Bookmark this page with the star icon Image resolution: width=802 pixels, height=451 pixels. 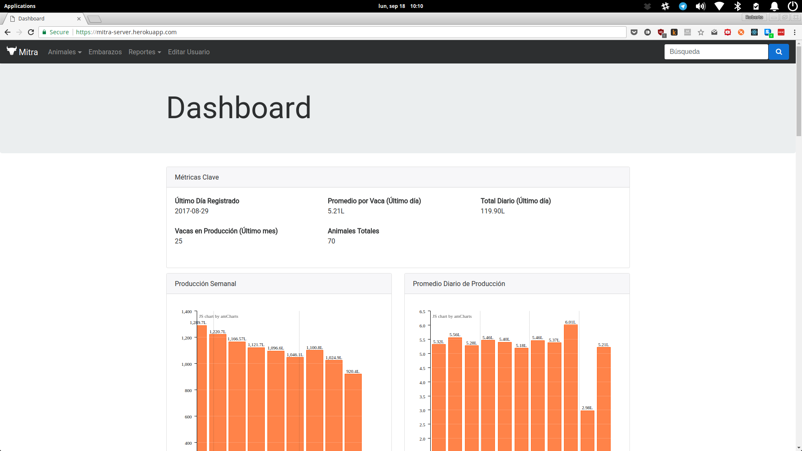click(x=701, y=32)
